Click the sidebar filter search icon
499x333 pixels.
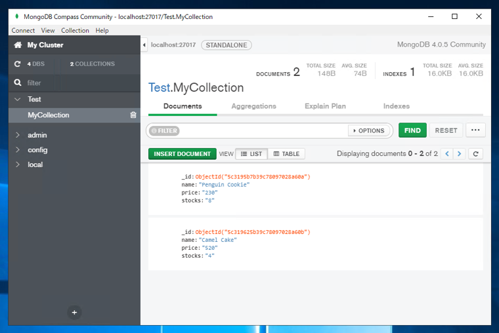tap(18, 83)
